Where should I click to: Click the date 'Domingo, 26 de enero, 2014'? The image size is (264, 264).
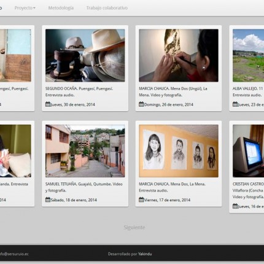point(169,104)
